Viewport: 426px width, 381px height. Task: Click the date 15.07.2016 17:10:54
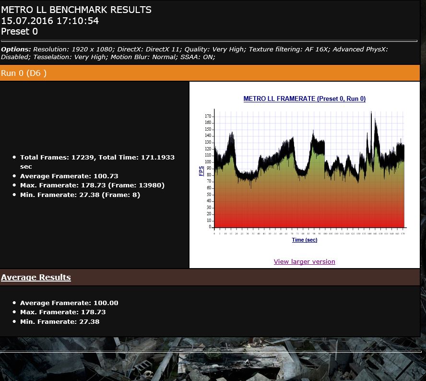[x=50, y=21]
